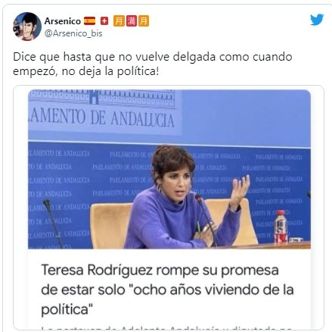Open the press conference photo thumbnail
Image resolution: width=332 pixels, height=332 pixels.
[x=169, y=169]
